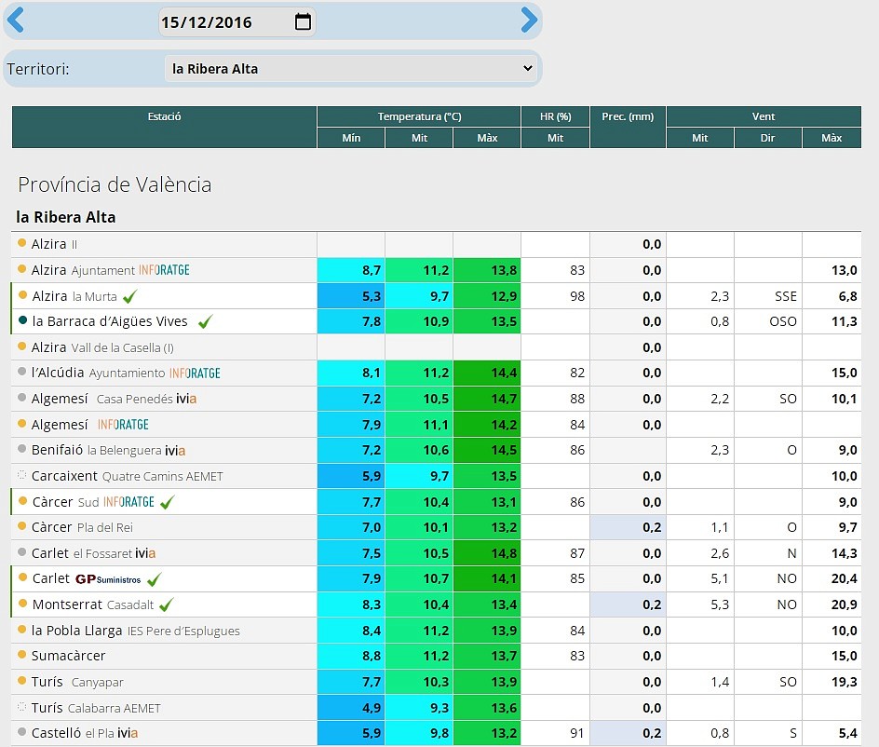This screenshot has width=879, height=747.
Task: Sort by Vent Dir column header
Action: pos(767,138)
